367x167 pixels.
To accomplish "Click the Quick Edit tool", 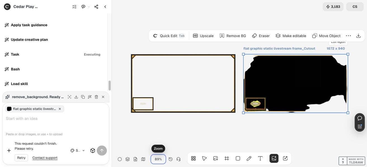I will click(169, 36).
